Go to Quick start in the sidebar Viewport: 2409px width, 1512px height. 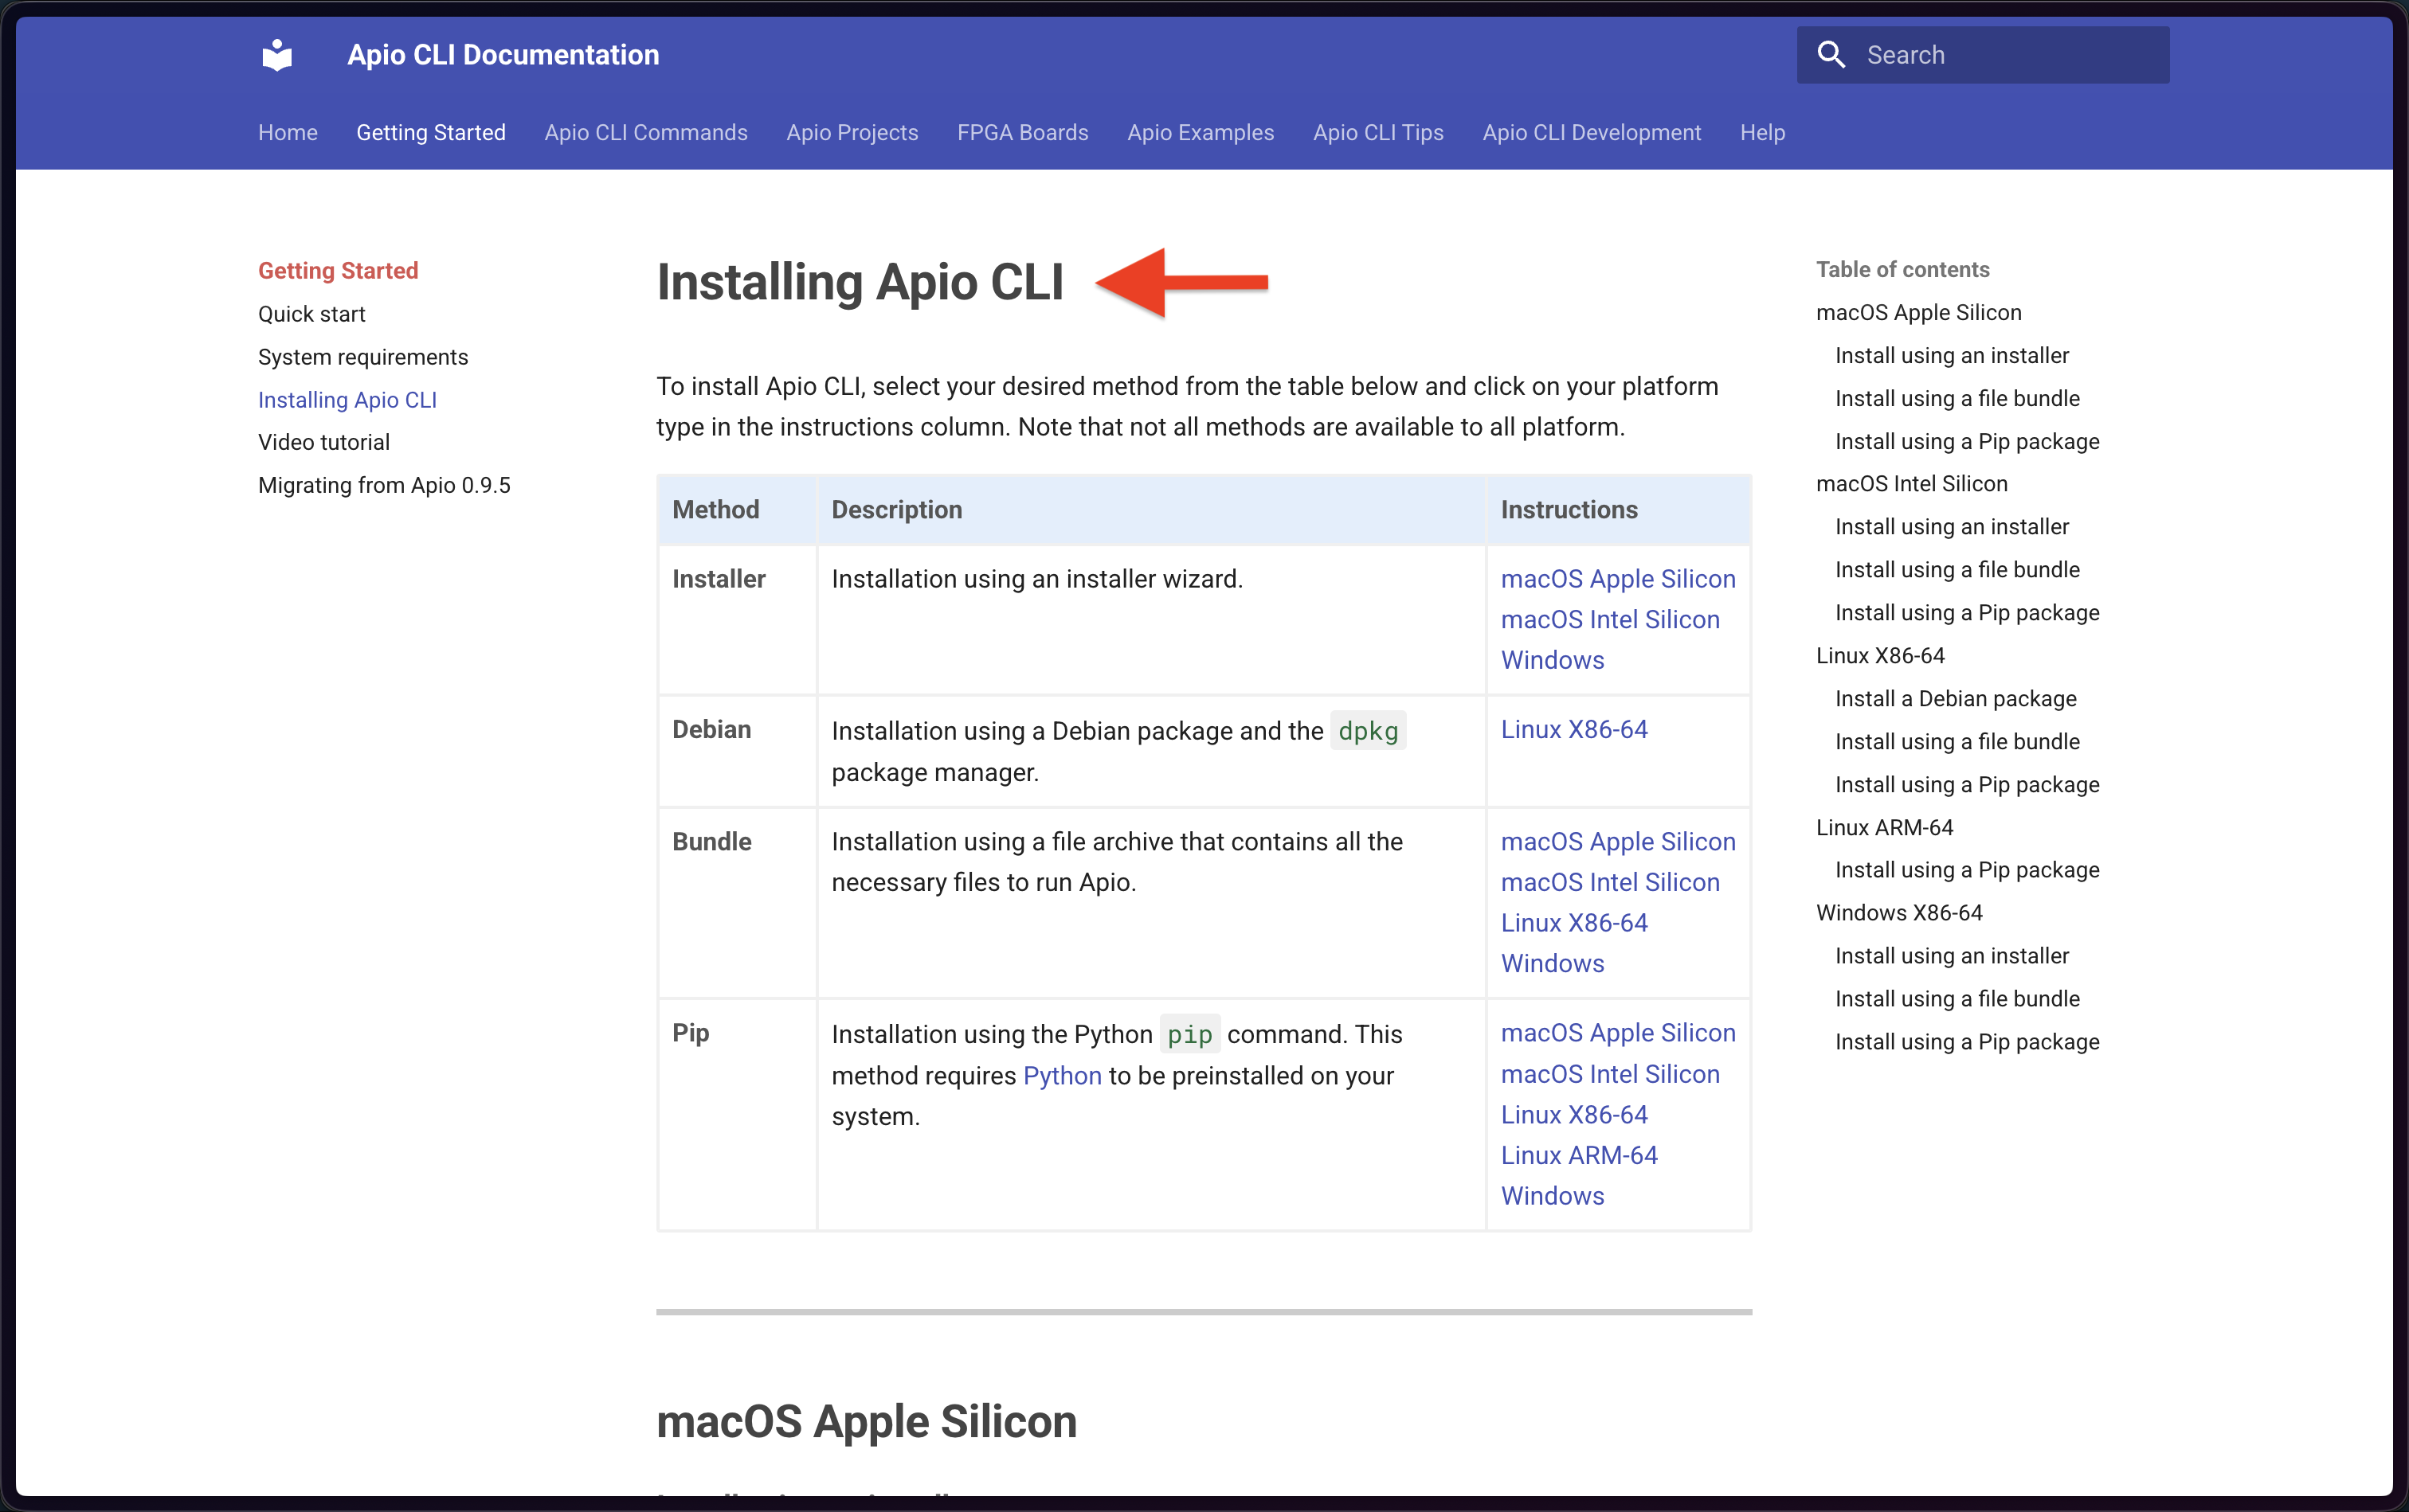point(312,314)
